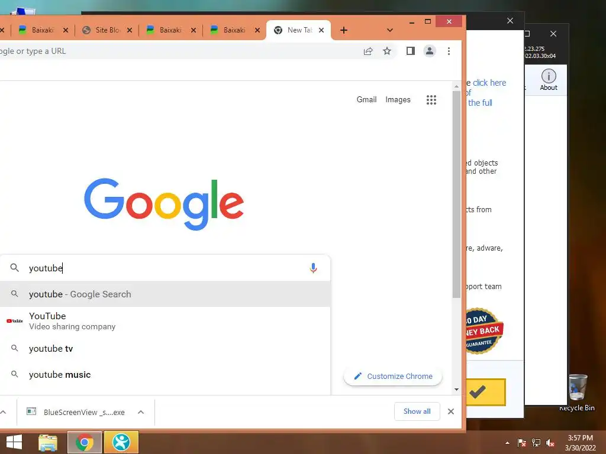Click the page scrollbar down arrow
The width and height of the screenshot is (606, 454).
[x=456, y=390]
